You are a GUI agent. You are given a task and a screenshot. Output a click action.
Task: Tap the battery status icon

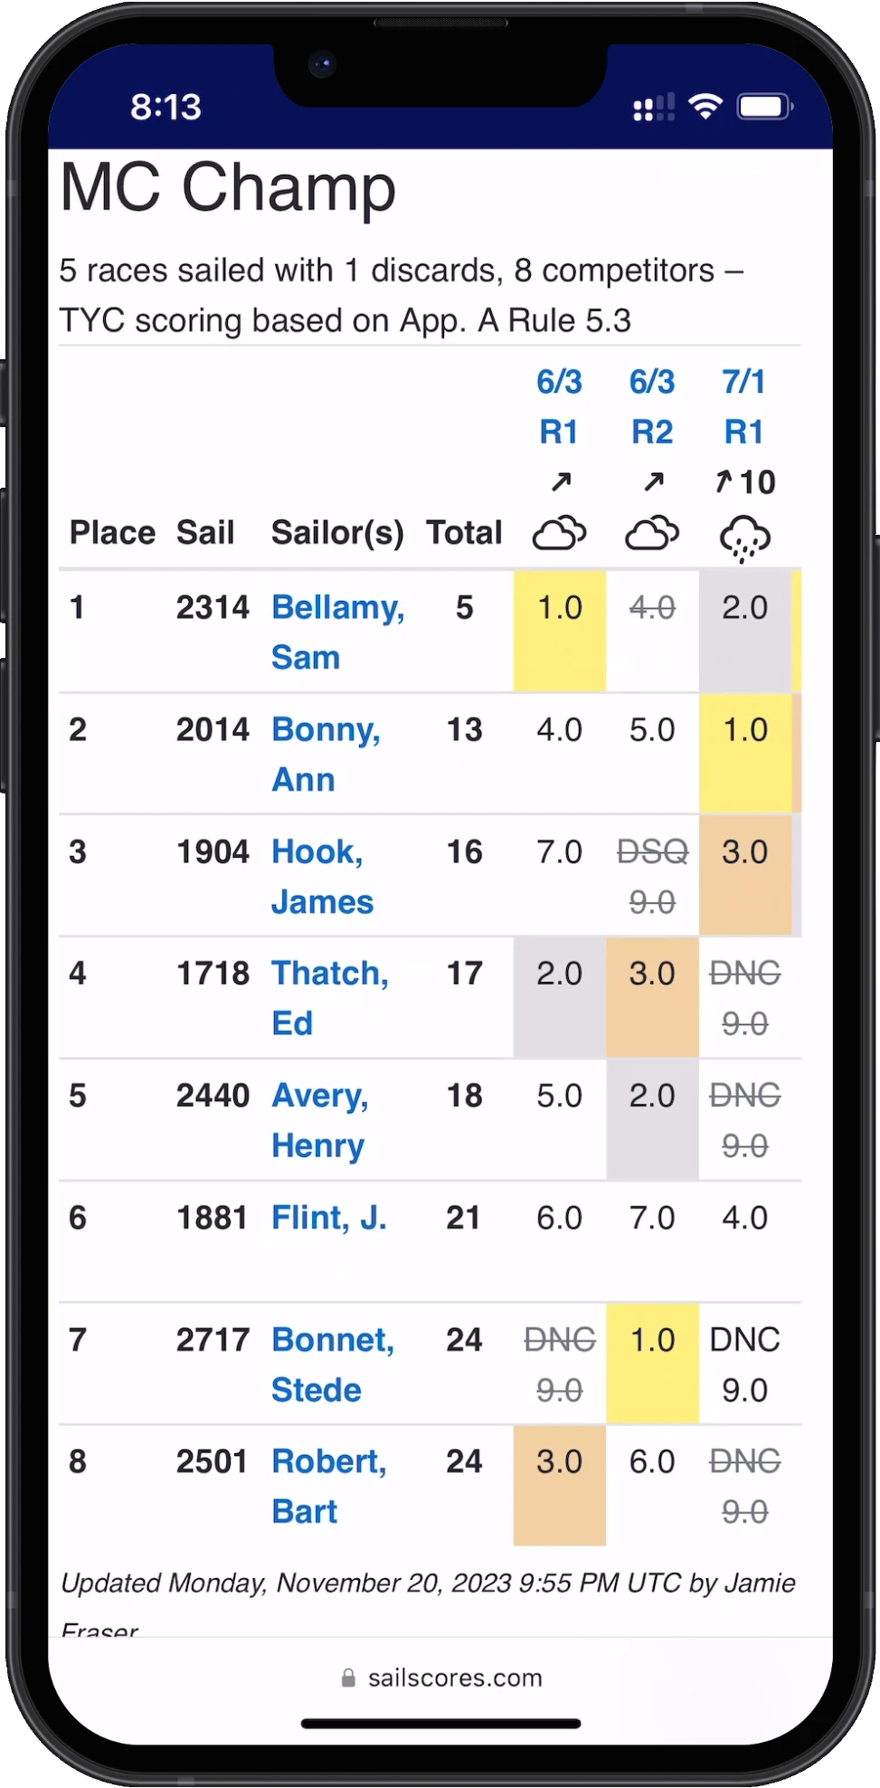coord(764,107)
